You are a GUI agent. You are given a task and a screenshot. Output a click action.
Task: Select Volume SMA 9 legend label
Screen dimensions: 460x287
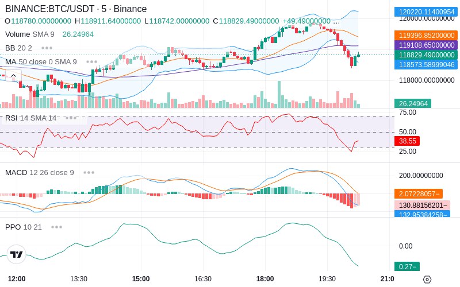click(x=30, y=34)
